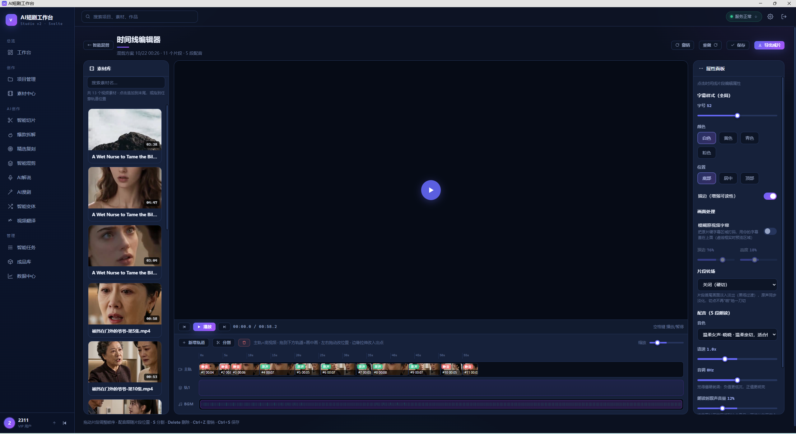Delete the selected clip with the red trash icon
This screenshot has width=796, height=434.
click(244, 343)
